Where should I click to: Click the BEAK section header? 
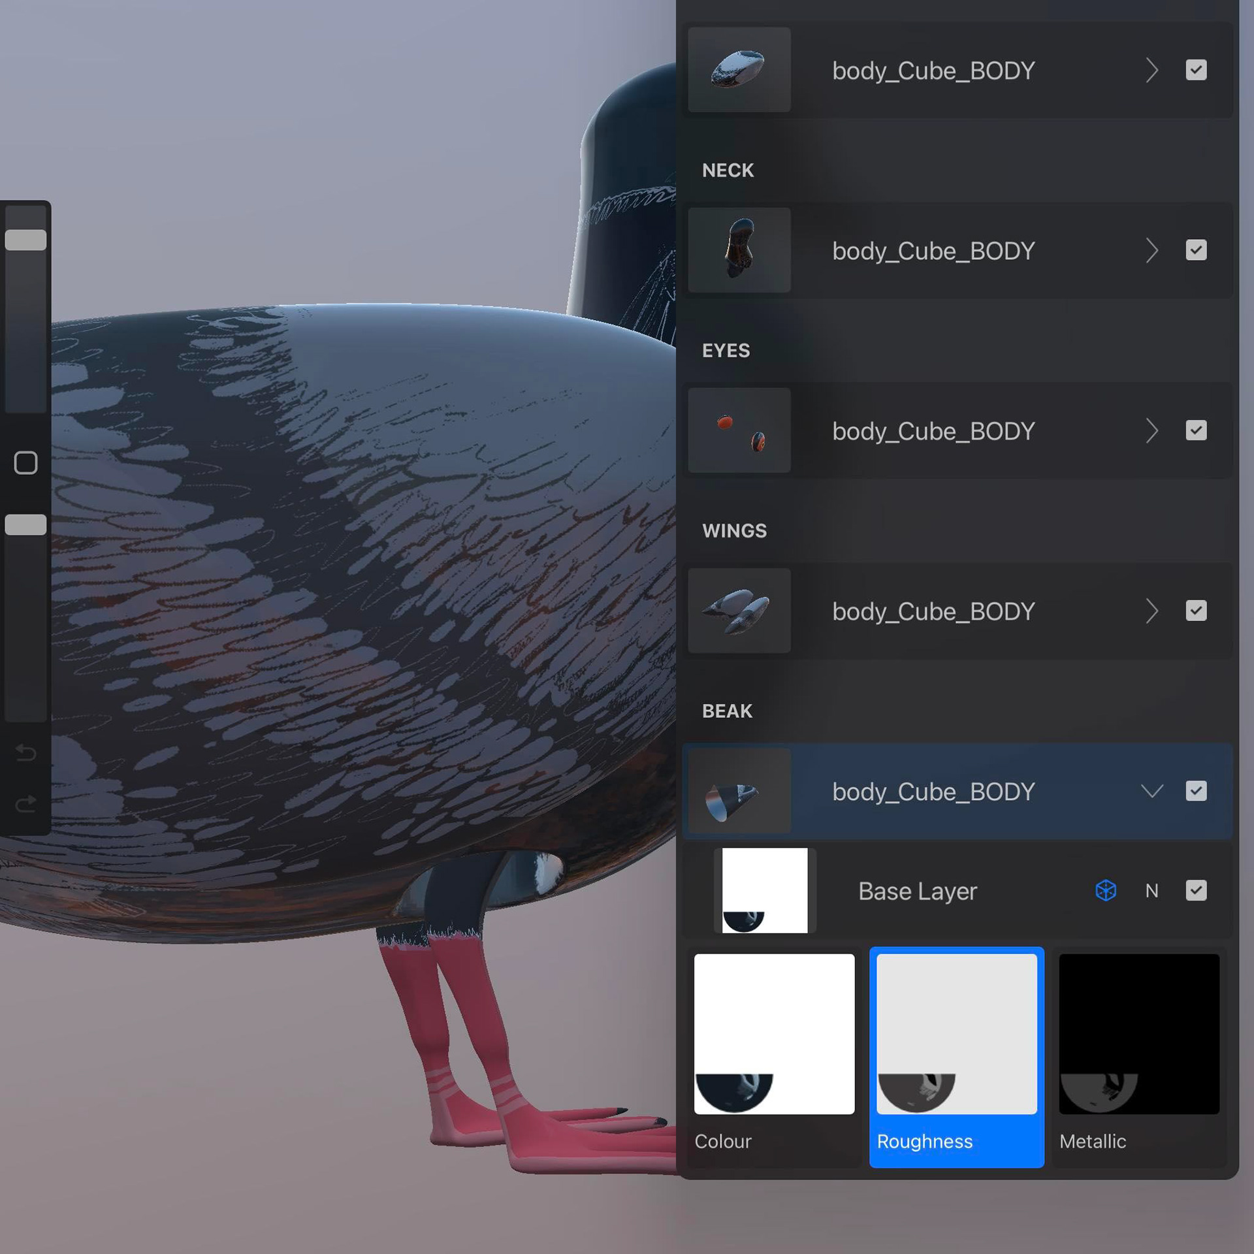tap(727, 711)
